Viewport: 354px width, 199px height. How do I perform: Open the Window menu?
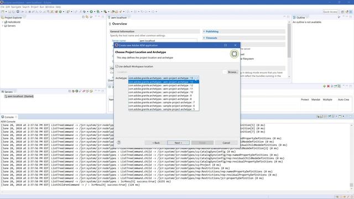click(50, 7)
